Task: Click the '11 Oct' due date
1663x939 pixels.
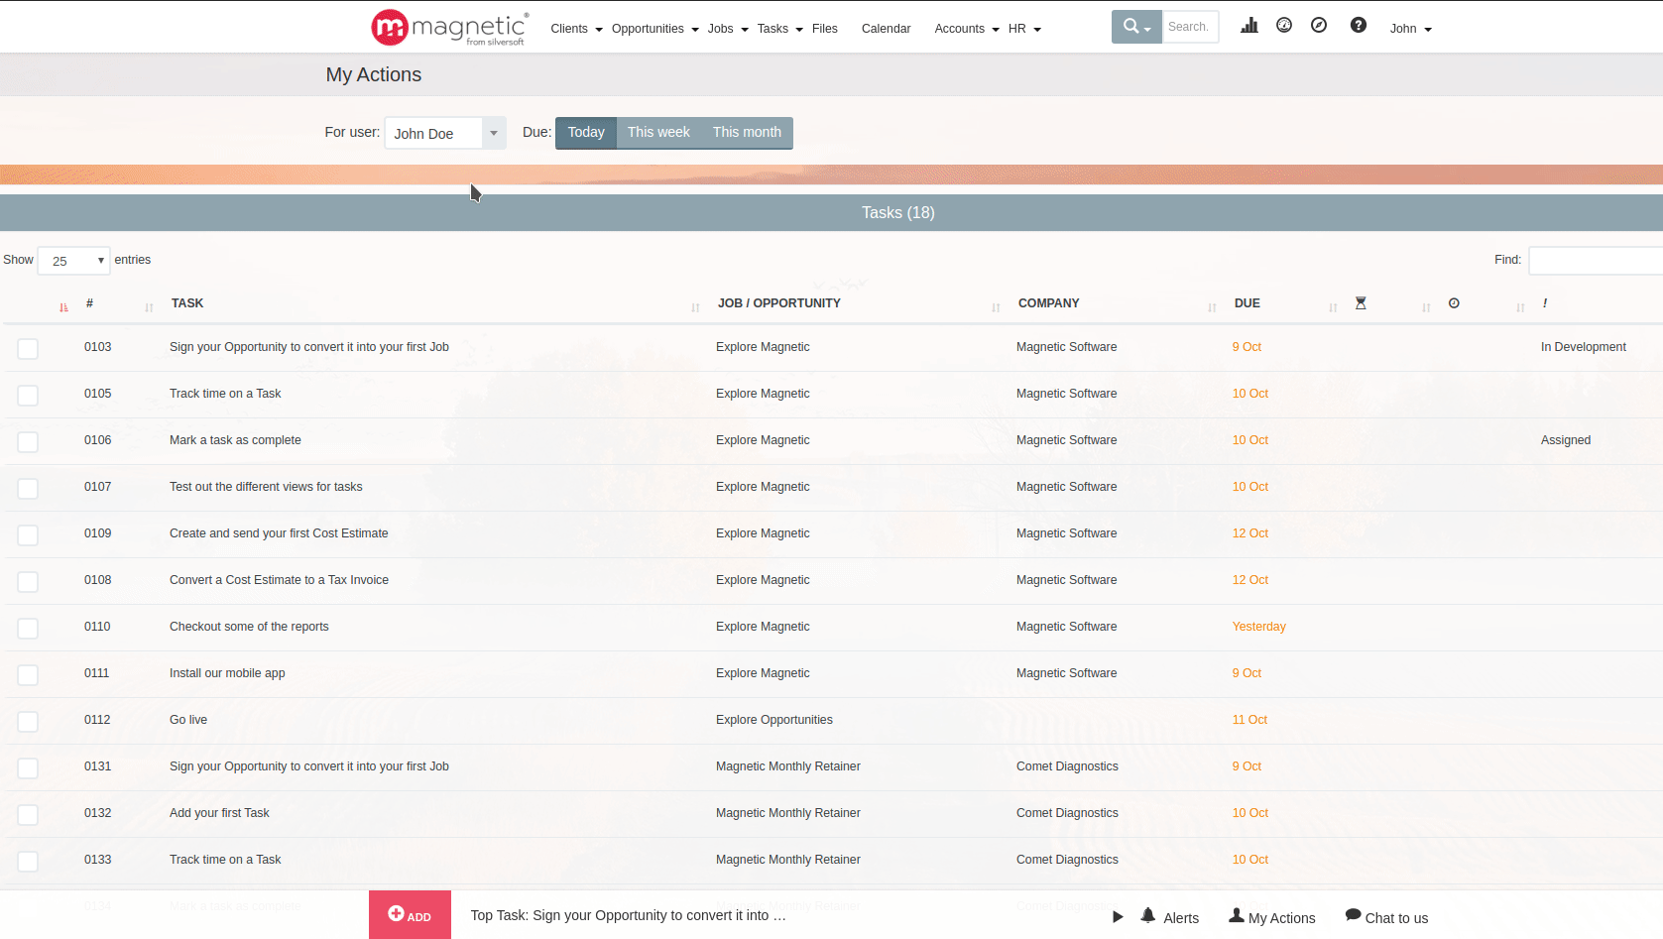Action: [x=1249, y=720]
